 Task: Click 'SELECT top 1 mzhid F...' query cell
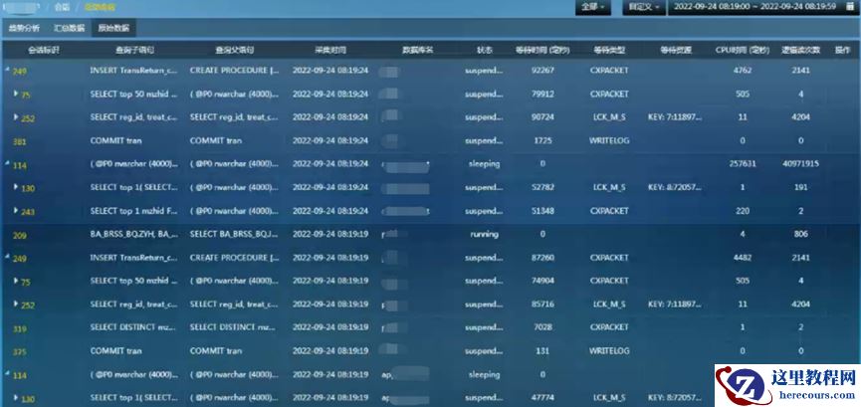(x=134, y=211)
